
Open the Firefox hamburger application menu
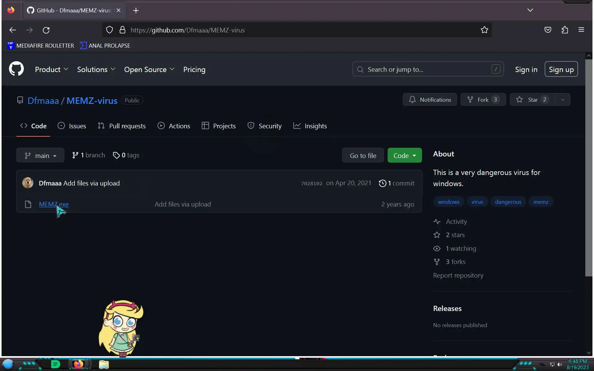click(x=581, y=30)
